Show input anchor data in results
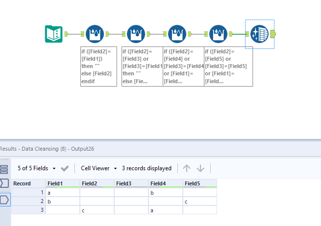The height and width of the screenshot is (226, 321). (x=4, y=183)
